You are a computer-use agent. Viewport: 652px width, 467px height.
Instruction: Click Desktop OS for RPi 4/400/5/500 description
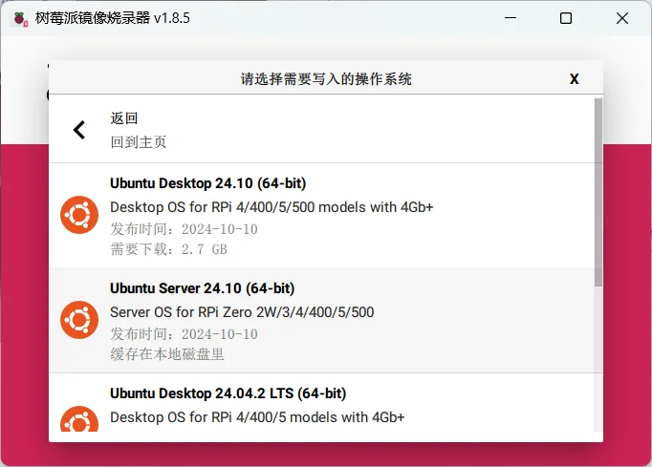point(272,207)
